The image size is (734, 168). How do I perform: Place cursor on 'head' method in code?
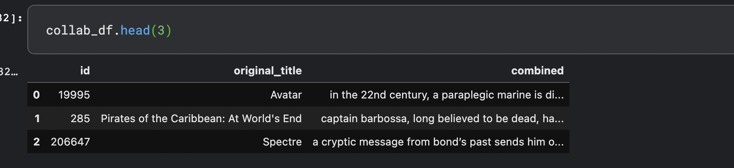click(x=135, y=30)
